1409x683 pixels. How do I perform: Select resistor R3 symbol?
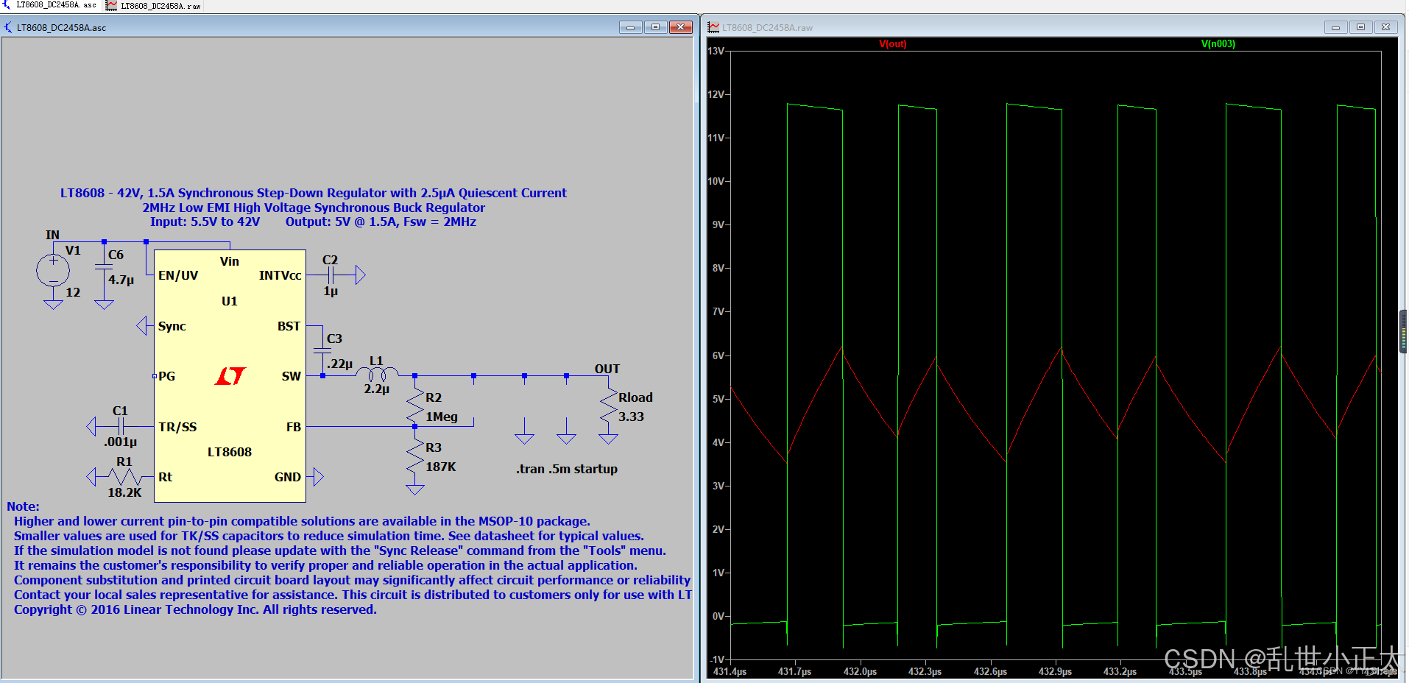click(x=415, y=457)
